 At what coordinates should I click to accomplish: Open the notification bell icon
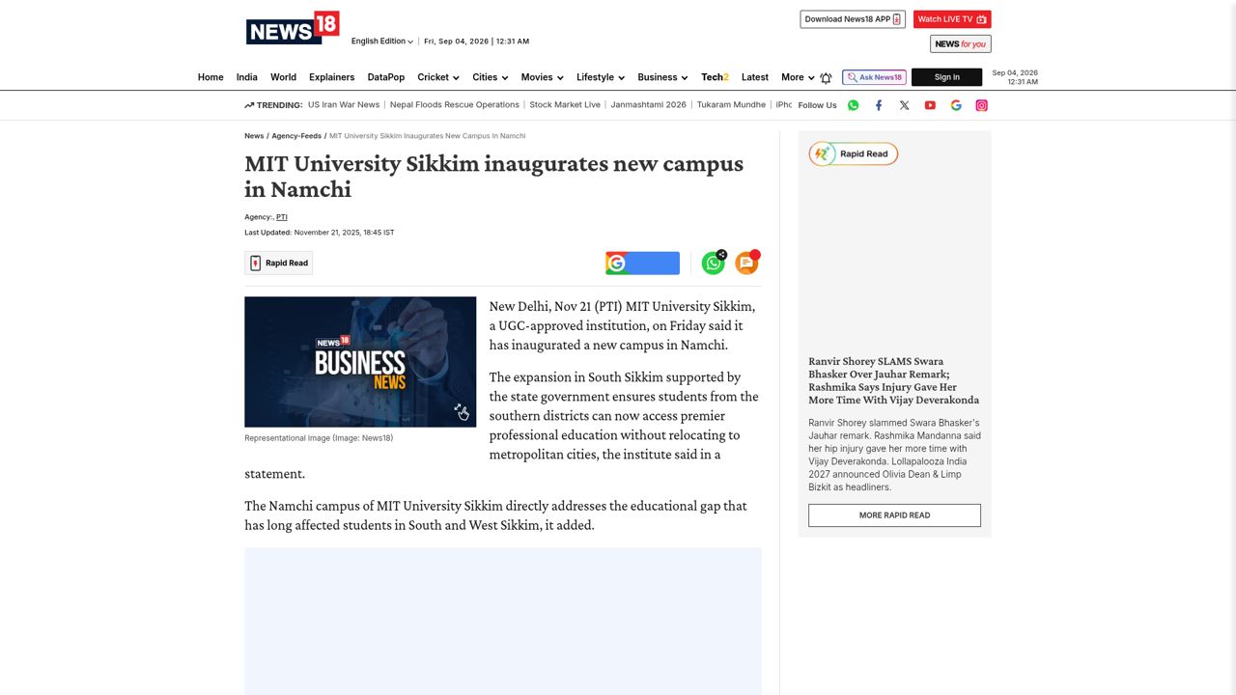[826, 77]
